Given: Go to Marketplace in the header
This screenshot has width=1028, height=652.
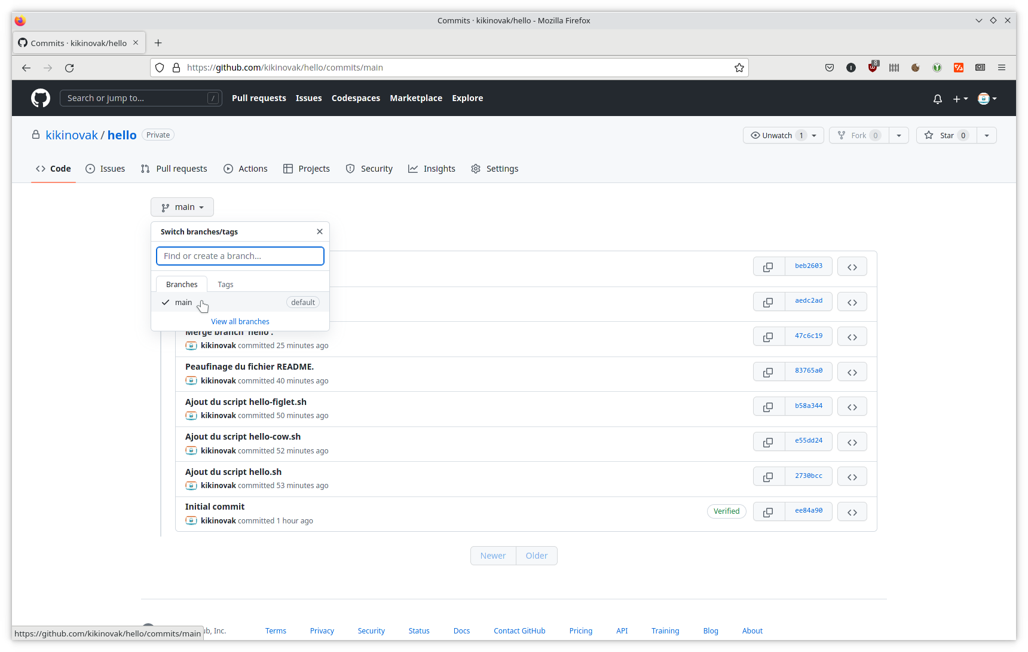Looking at the screenshot, I should 416,98.
